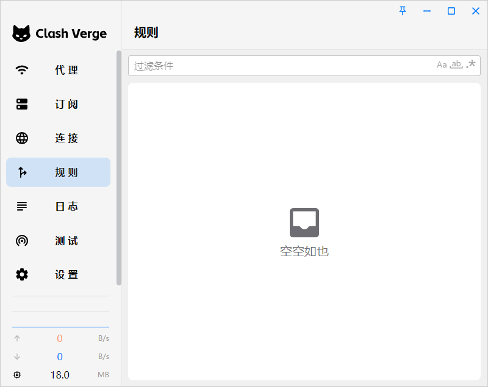
Task: Open the 日志 (Logs) icon
Action: coord(22,206)
